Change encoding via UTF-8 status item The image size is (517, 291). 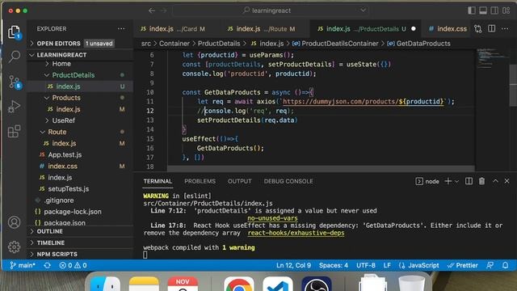click(x=366, y=265)
